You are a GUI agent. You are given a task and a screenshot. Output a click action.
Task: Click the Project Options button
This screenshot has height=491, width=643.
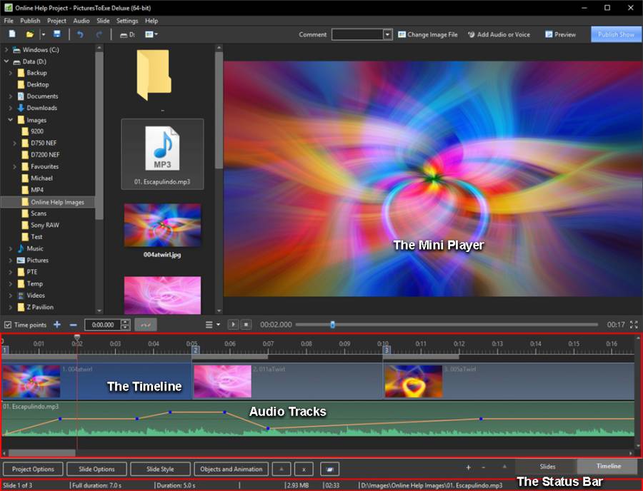pyautogui.click(x=33, y=469)
